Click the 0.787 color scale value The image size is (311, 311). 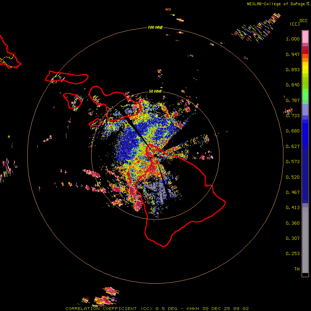(x=293, y=100)
